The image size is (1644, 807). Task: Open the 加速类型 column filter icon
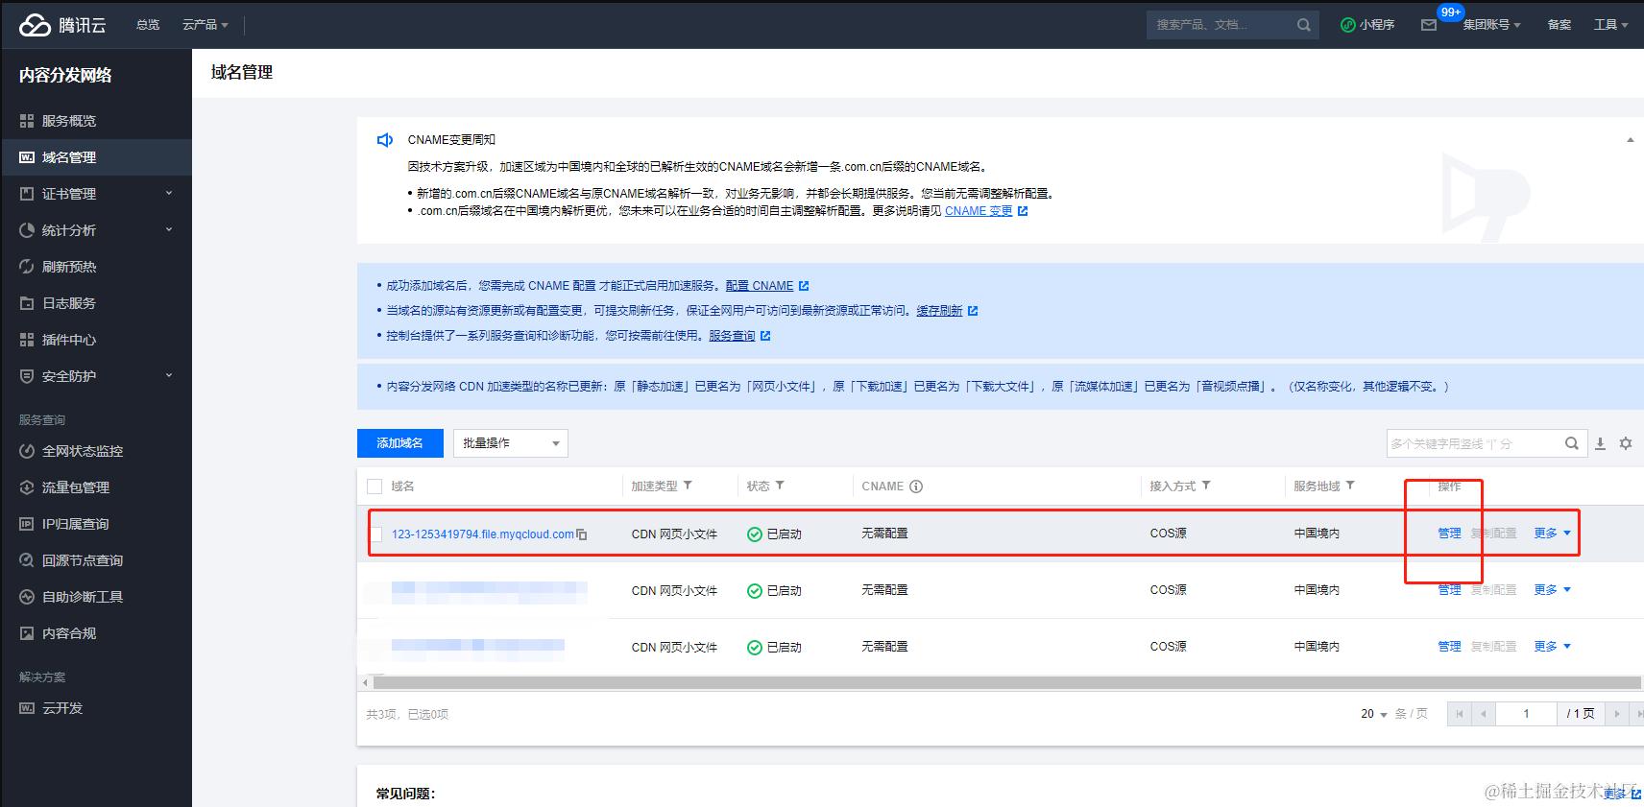coord(688,486)
